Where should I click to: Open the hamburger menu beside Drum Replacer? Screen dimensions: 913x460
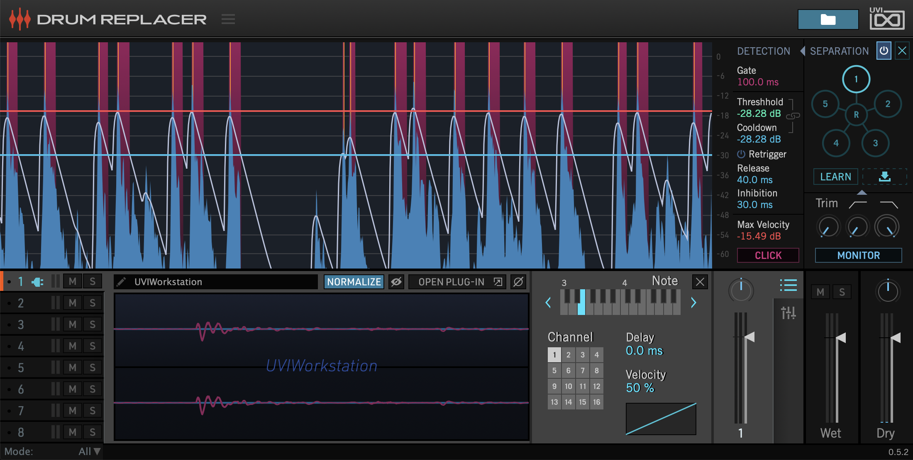click(228, 19)
